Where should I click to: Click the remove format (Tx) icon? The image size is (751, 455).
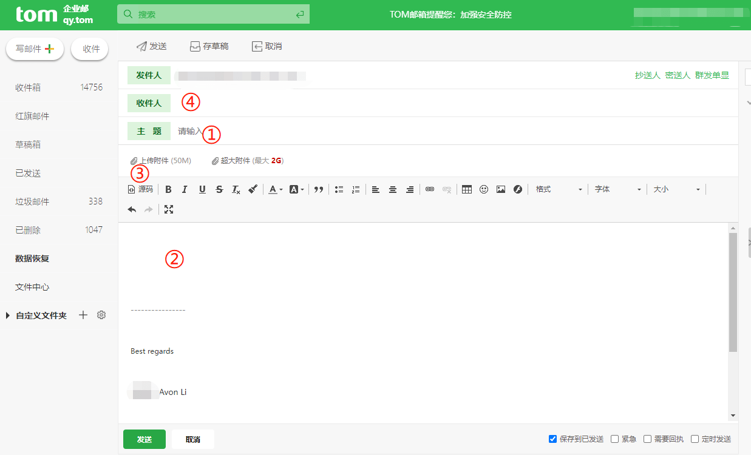236,189
